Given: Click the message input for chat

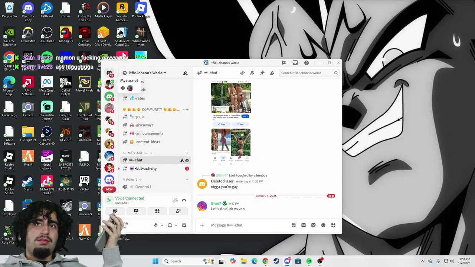Looking at the screenshot, I should point(249,225).
